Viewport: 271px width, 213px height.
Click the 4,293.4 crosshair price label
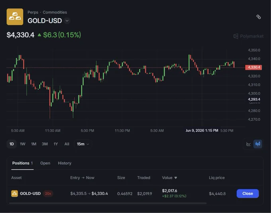tap(254, 99)
